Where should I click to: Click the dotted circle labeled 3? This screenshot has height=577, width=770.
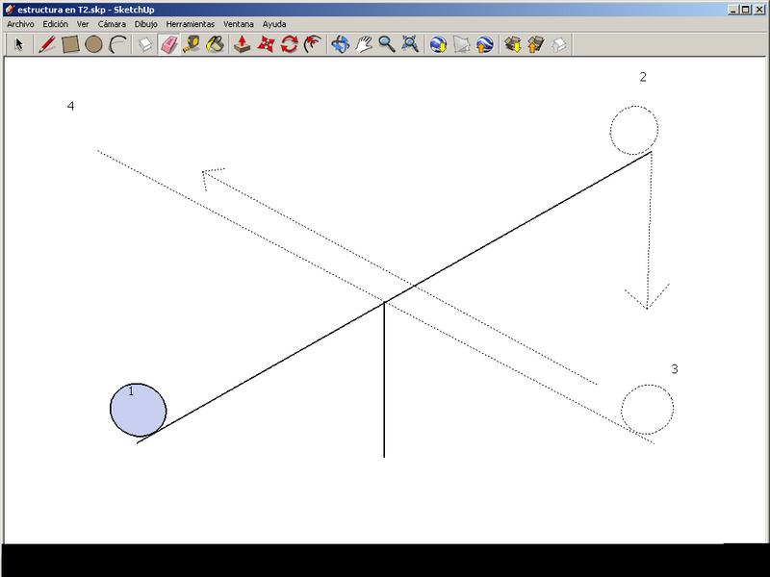[x=647, y=410]
